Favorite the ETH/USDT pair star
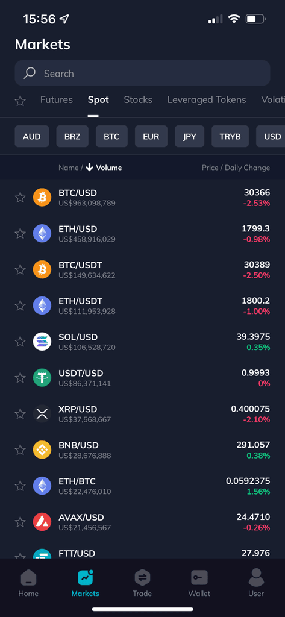The height and width of the screenshot is (617, 285). pos(20,305)
